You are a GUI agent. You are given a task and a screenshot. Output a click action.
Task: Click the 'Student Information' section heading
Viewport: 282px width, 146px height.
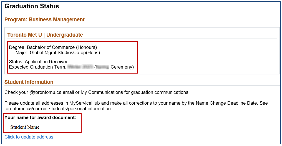point(29,82)
